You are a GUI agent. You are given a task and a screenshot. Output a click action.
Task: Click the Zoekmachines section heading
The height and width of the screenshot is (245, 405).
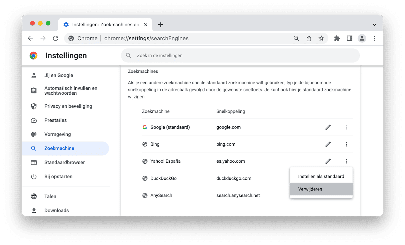(143, 71)
